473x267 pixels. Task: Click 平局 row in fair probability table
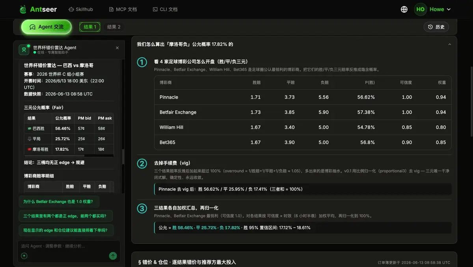69,139
